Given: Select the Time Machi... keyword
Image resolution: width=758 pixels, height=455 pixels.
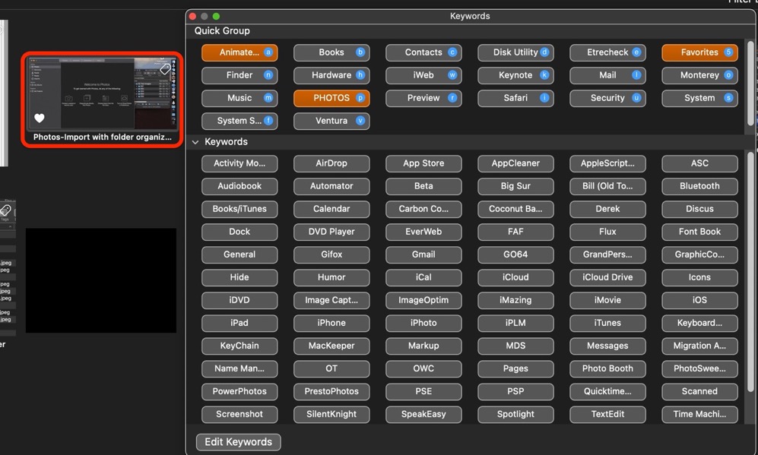Looking at the screenshot, I should coord(699,415).
